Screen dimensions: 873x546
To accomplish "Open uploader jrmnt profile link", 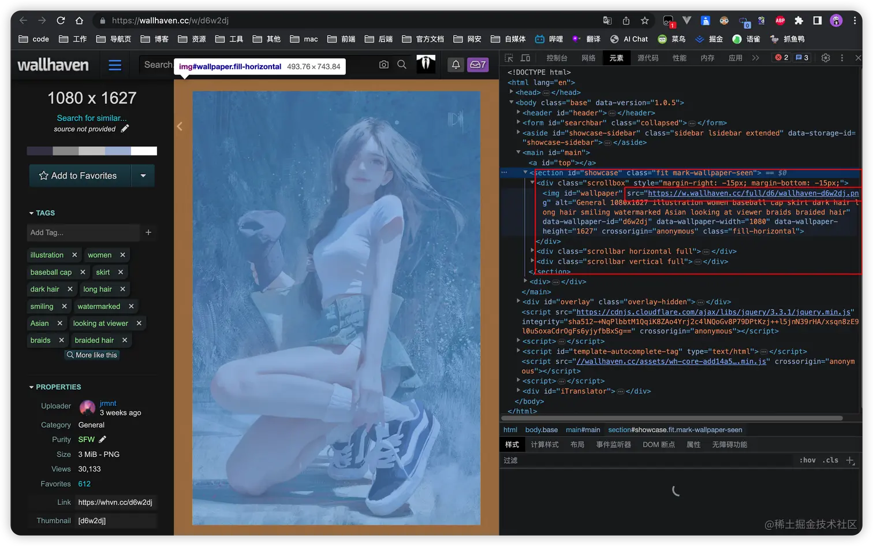I will coord(108,403).
